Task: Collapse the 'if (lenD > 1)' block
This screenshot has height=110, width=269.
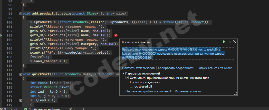Action: click(x=21, y=100)
